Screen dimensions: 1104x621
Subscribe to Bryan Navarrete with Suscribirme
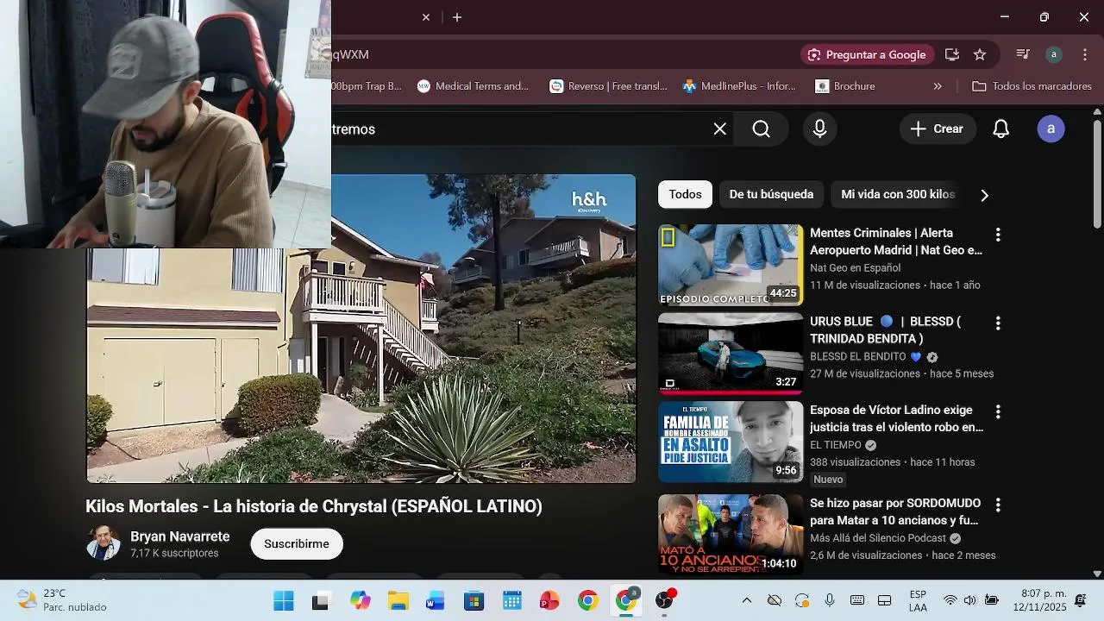(297, 544)
